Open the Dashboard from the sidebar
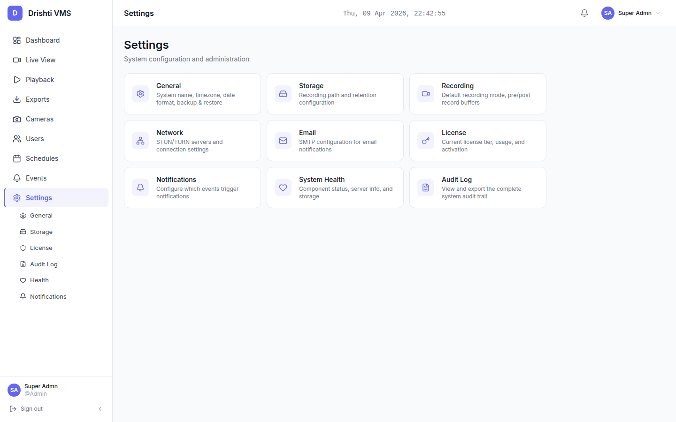The width and height of the screenshot is (676, 422). coord(17,40)
